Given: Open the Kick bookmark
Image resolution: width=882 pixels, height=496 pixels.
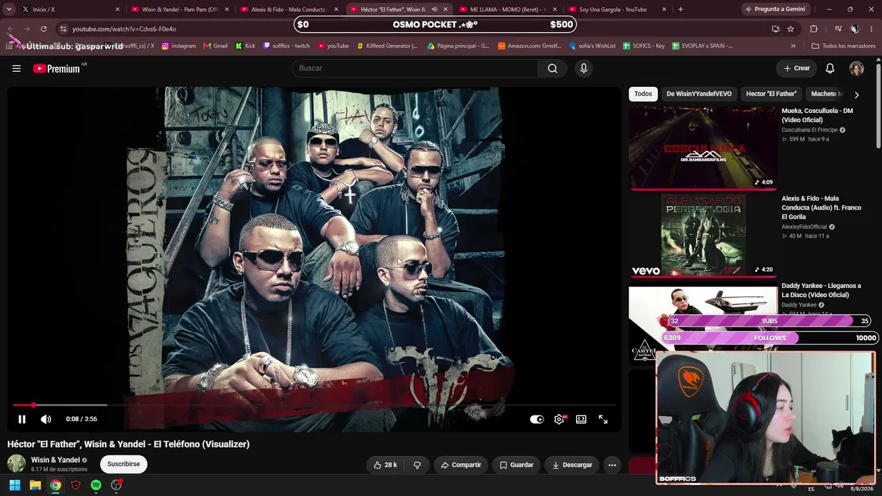Looking at the screenshot, I should 245,46.
